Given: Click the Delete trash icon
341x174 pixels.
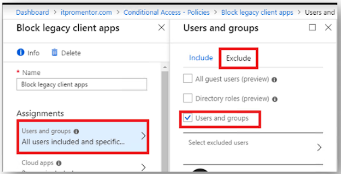Looking at the screenshot, I should [x=55, y=53].
